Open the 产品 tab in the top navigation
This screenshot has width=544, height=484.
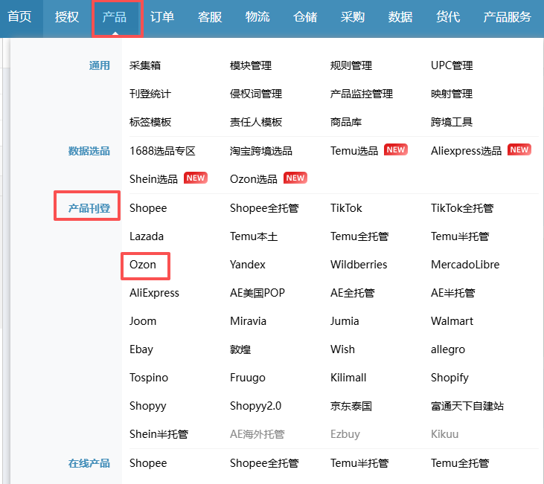click(115, 17)
